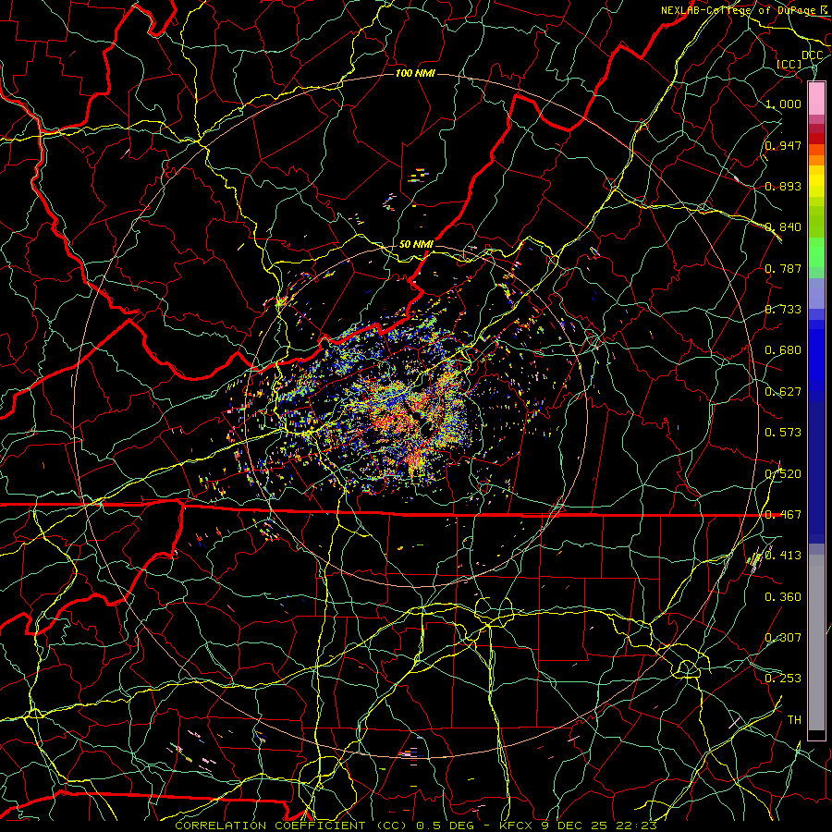This screenshot has width=832, height=832.
Task: Click the 50 NMI range ring label
Action: click(x=416, y=244)
